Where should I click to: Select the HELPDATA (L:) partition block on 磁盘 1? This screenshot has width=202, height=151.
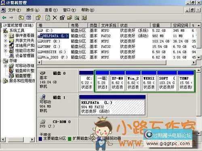pos(112,105)
